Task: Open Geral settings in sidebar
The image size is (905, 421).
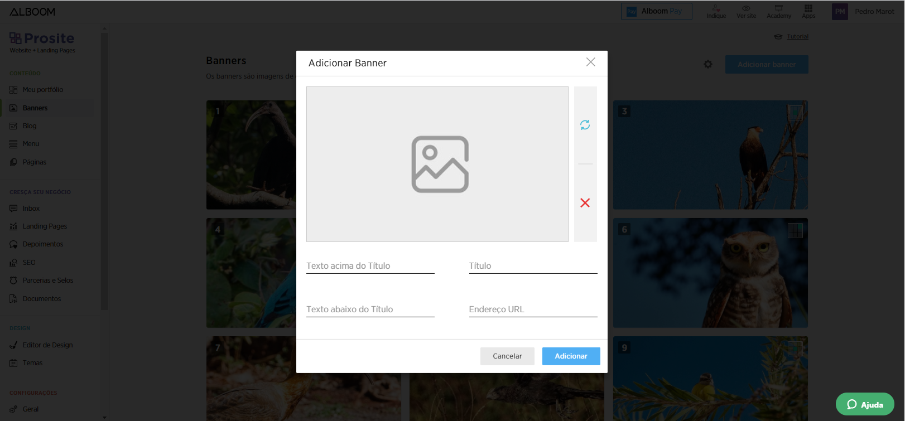Action: [x=31, y=409]
